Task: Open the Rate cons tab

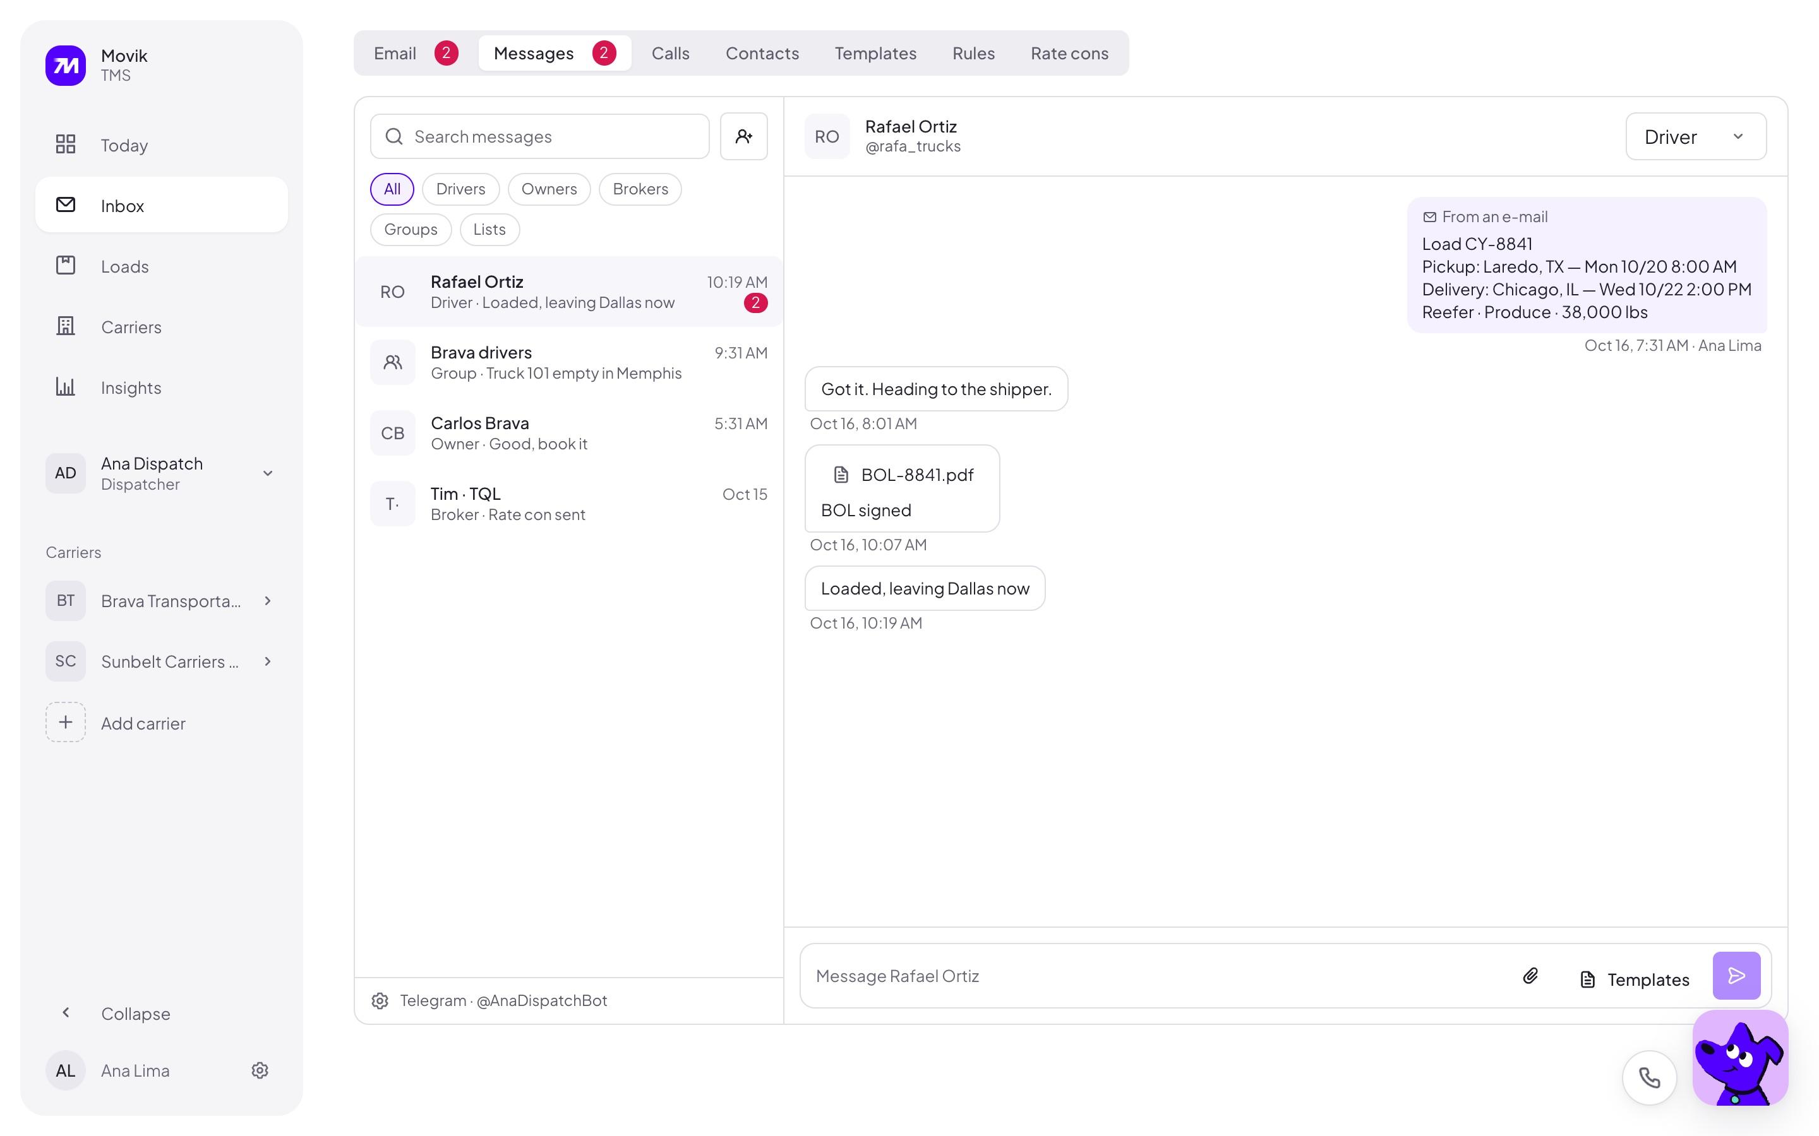Action: [x=1069, y=54]
